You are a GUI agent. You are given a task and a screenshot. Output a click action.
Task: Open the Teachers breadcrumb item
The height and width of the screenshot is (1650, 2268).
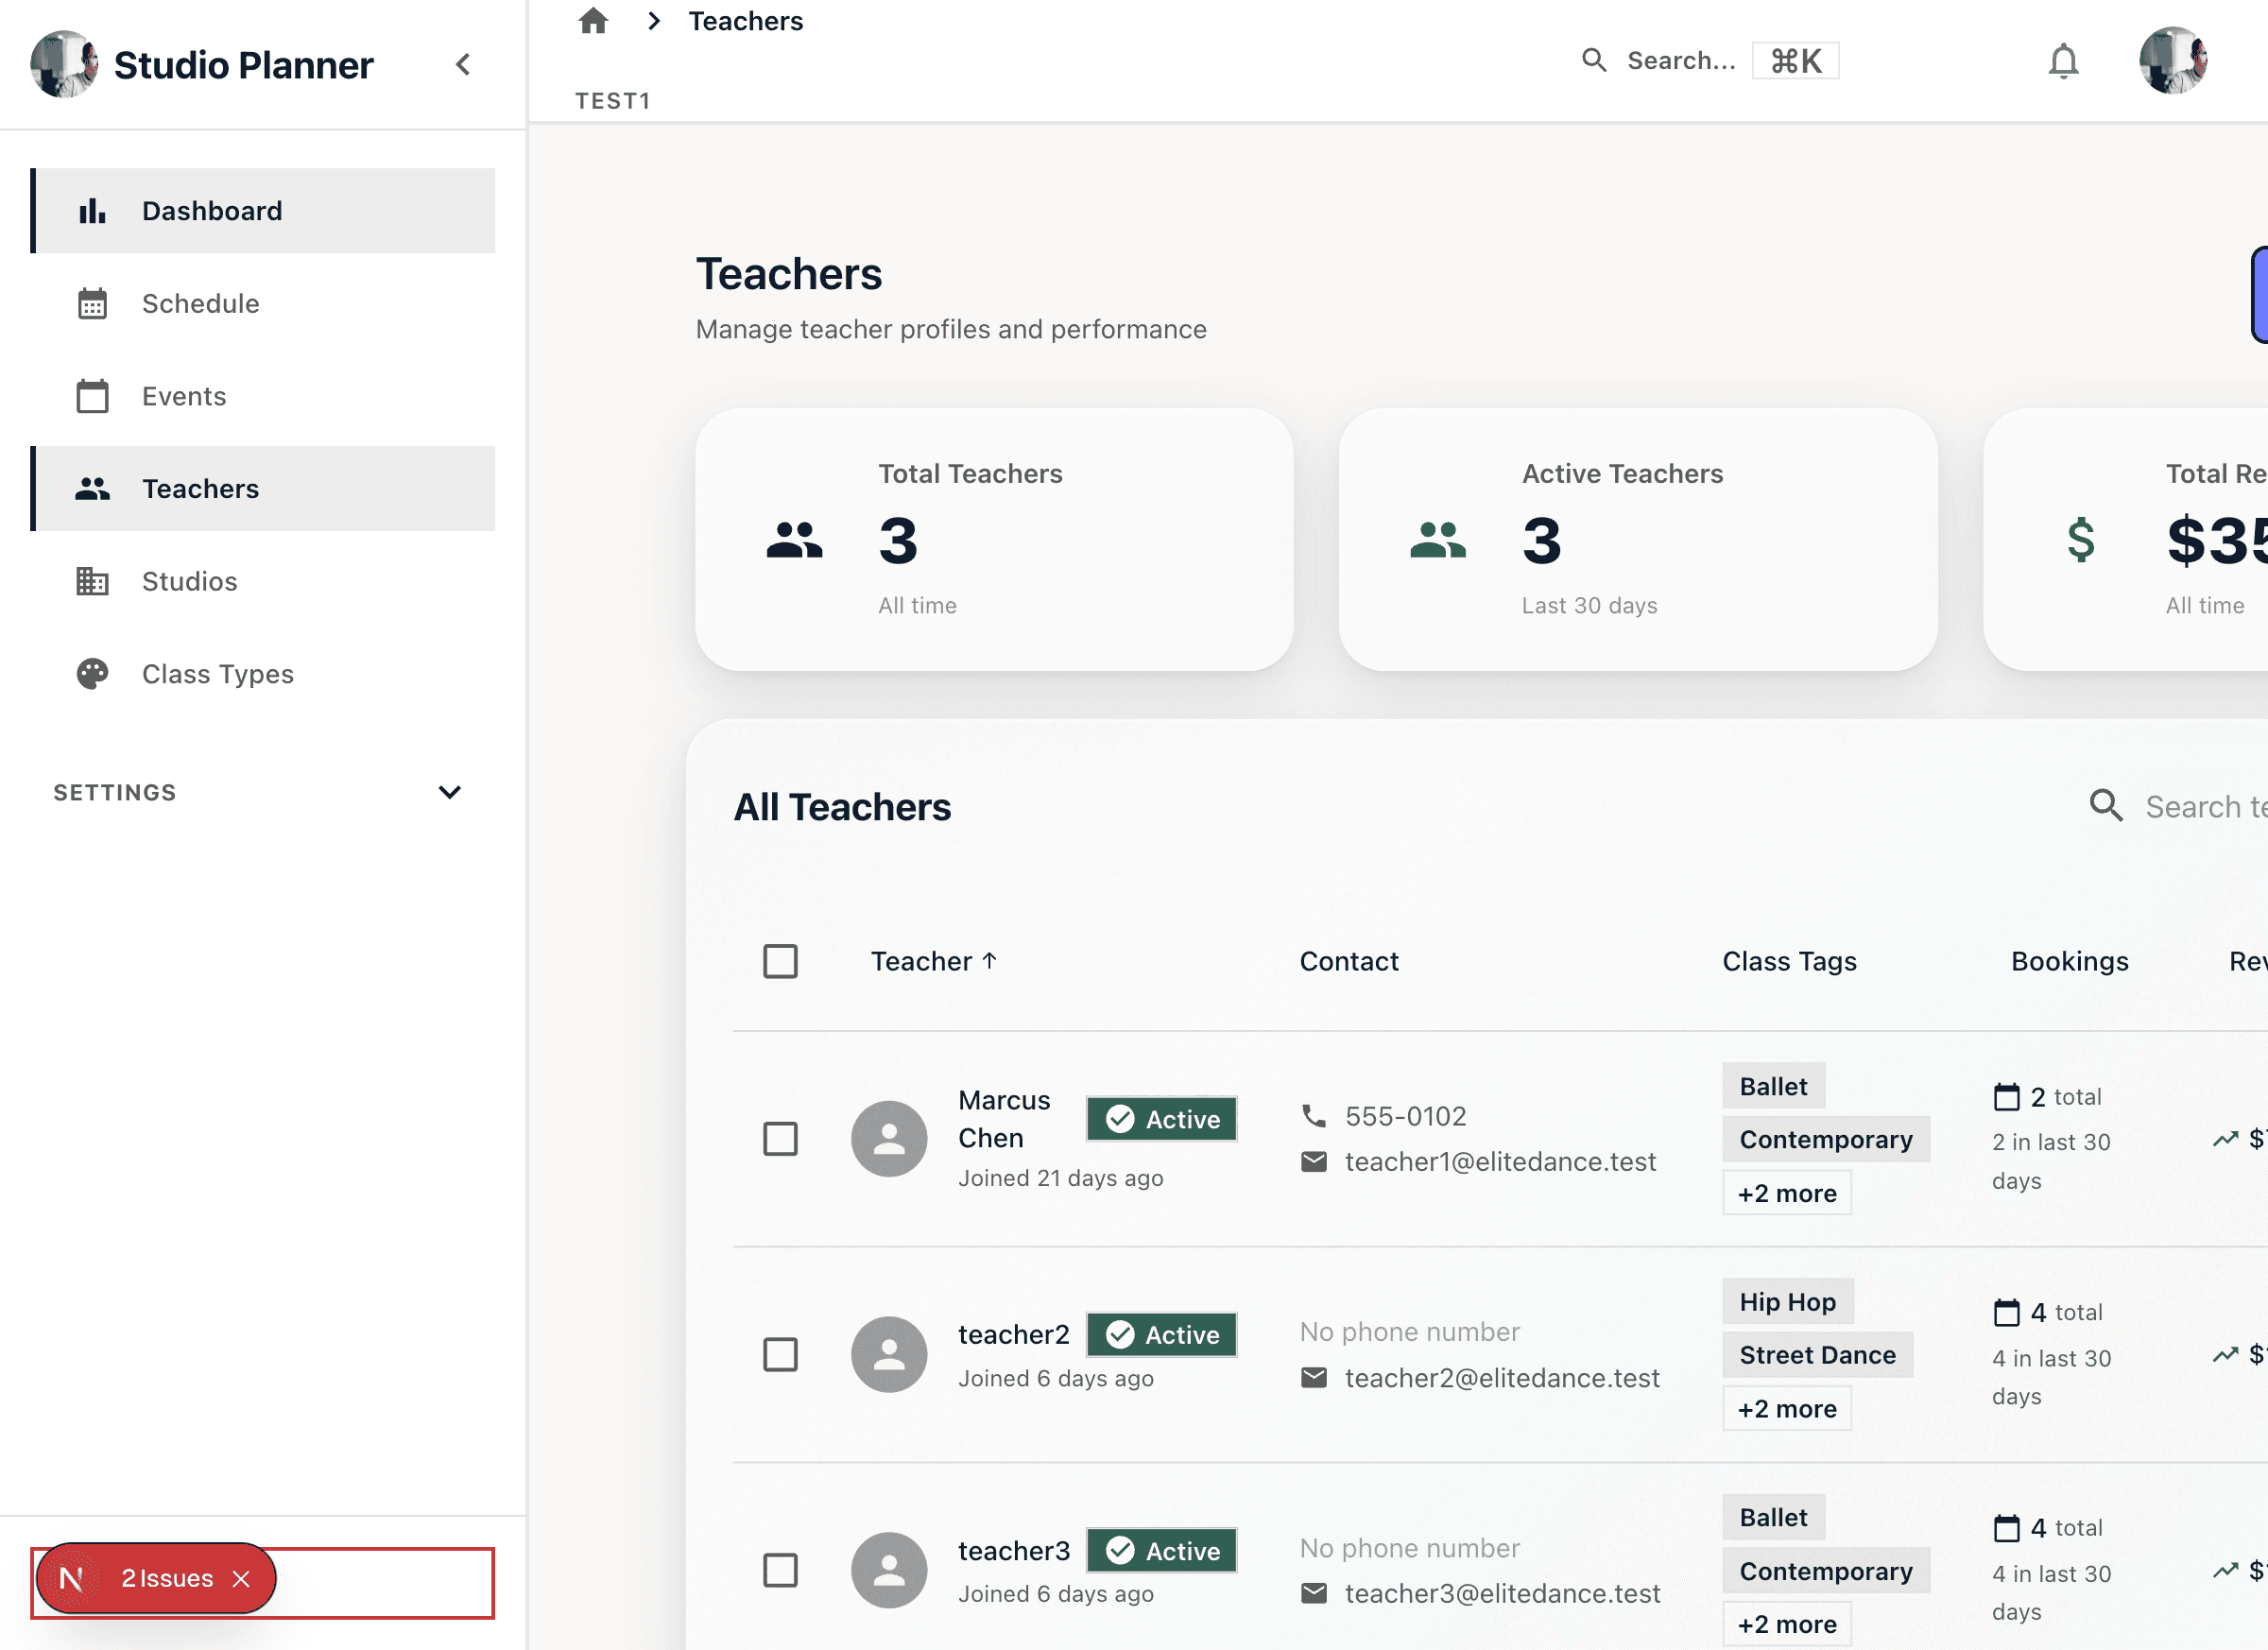[x=745, y=20]
